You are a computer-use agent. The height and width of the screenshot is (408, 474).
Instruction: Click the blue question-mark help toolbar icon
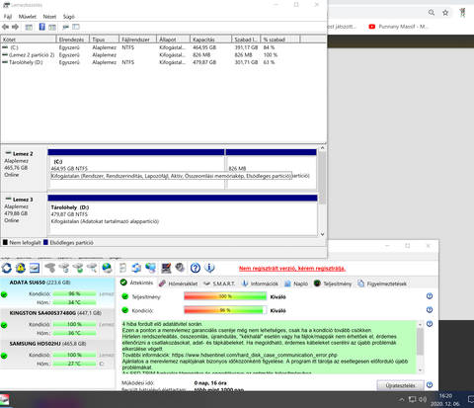pyautogui.click(x=41, y=27)
